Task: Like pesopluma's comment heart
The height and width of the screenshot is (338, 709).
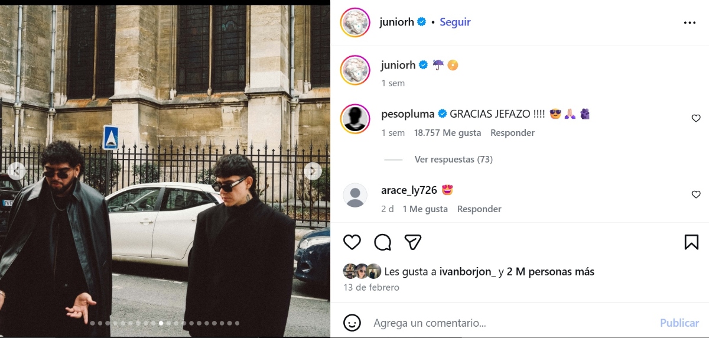Action: (696, 118)
